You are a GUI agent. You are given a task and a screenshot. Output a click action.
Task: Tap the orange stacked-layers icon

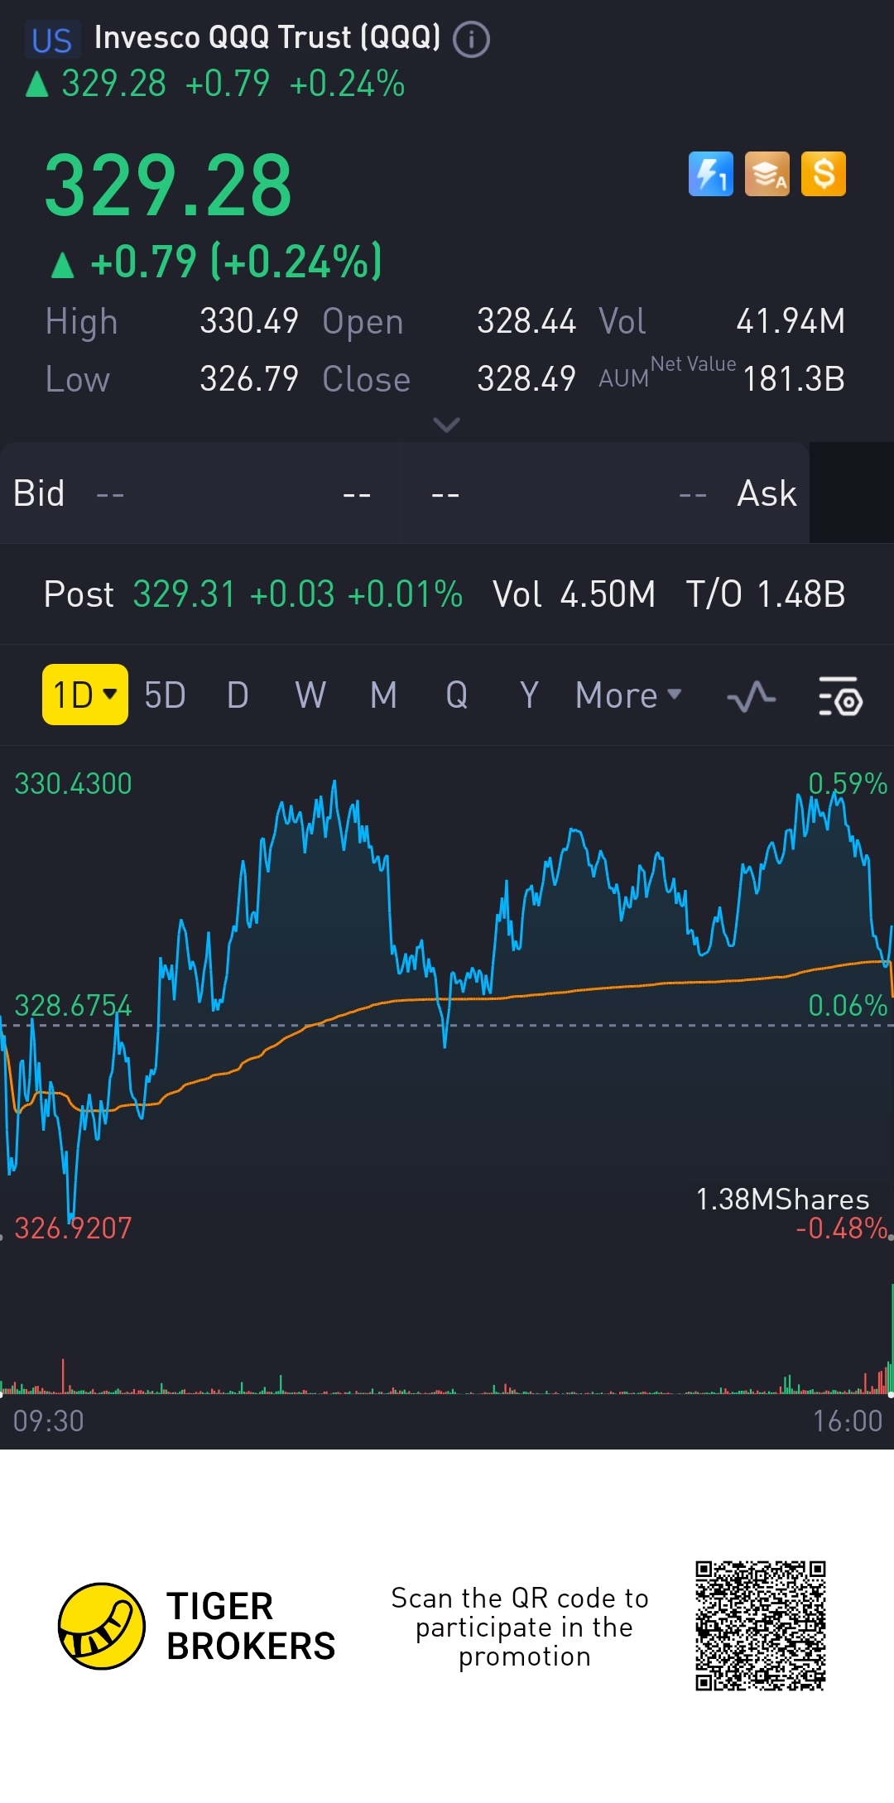click(x=767, y=174)
